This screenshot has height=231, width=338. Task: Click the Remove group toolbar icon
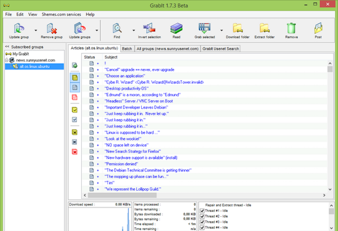[52, 28]
